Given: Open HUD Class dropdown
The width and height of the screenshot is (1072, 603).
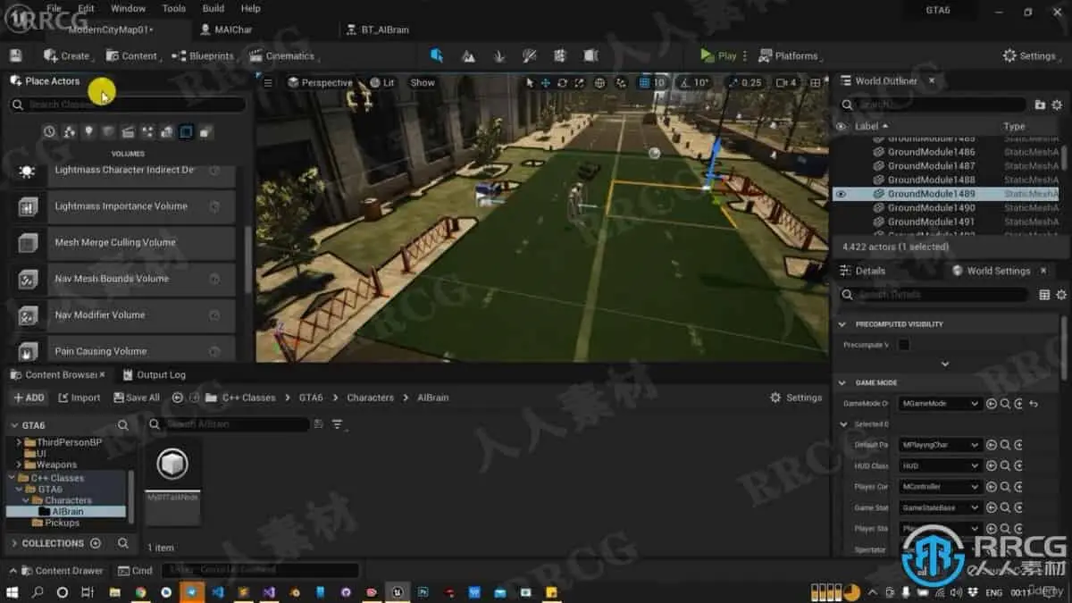Looking at the screenshot, I should tap(940, 465).
